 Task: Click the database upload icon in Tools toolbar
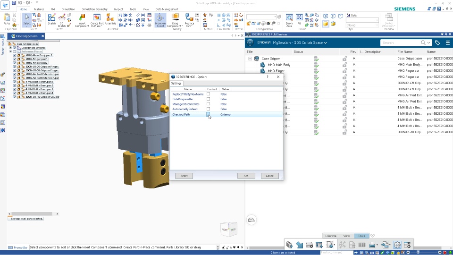pos(289,245)
